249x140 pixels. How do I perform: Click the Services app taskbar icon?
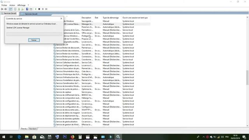pyautogui.click(x=118, y=137)
